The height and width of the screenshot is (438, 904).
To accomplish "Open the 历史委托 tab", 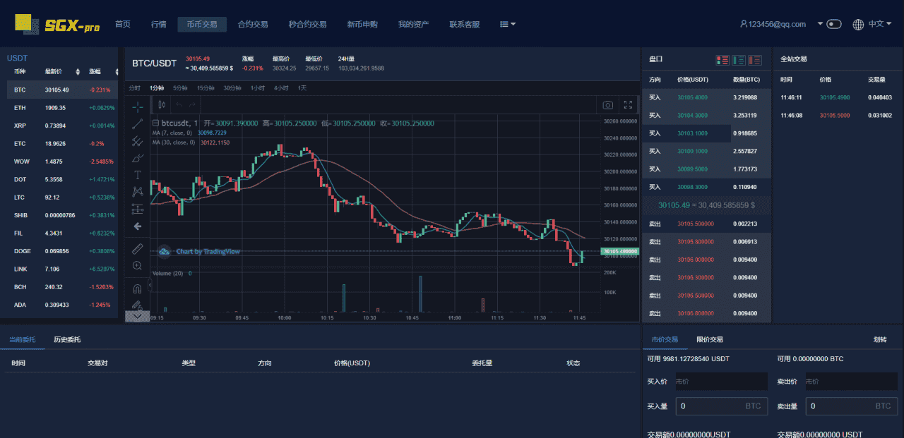I will click(x=67, y=339).
